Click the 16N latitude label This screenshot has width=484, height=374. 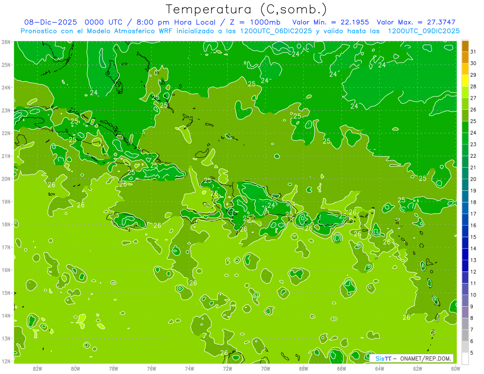tap(6, 270)
